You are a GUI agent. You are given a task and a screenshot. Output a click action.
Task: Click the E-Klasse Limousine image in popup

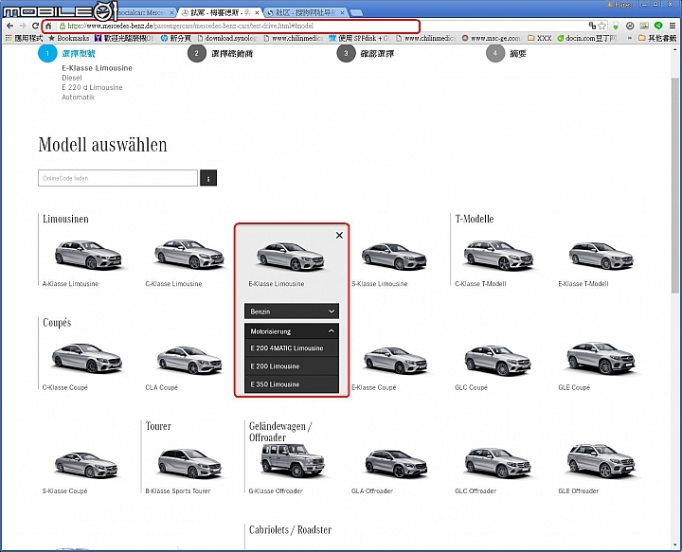point(291,257)
